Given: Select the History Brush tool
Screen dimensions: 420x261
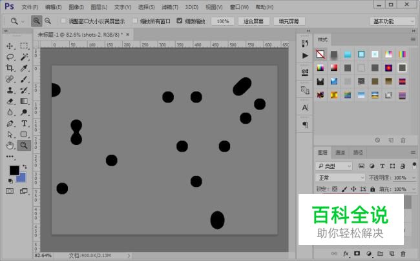Looking at the screenshot, I should pos(24,90).
